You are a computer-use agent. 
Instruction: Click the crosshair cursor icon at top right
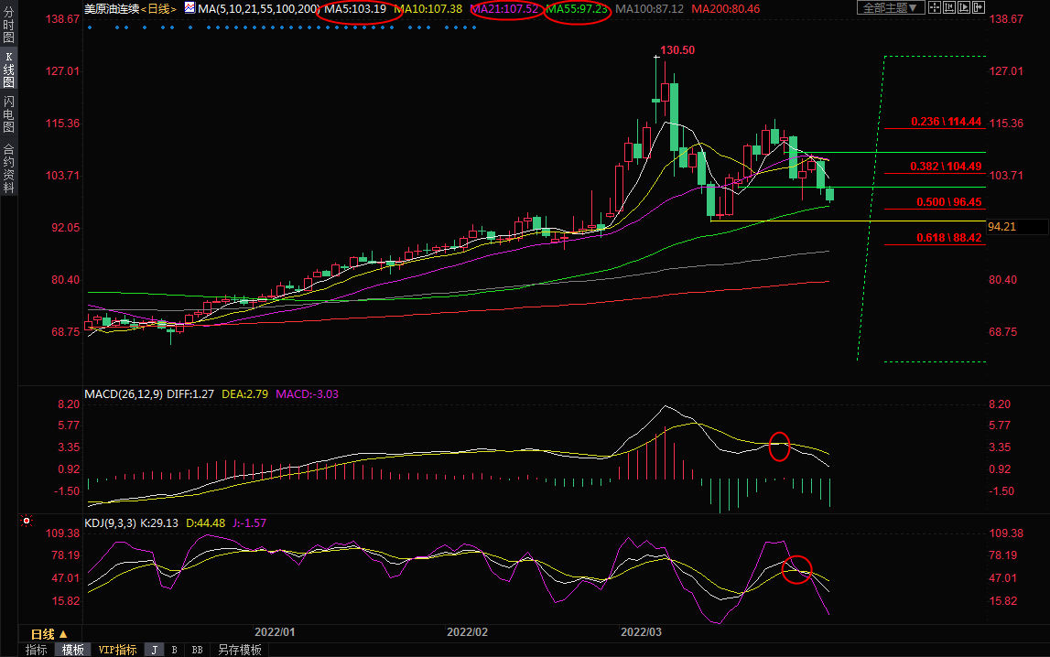coord(934,8)
